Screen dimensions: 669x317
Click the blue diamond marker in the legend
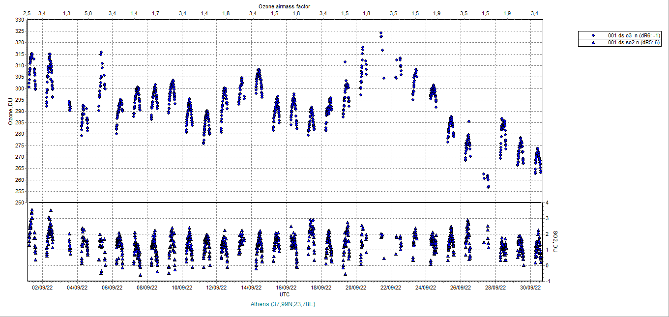coord(593,35)
